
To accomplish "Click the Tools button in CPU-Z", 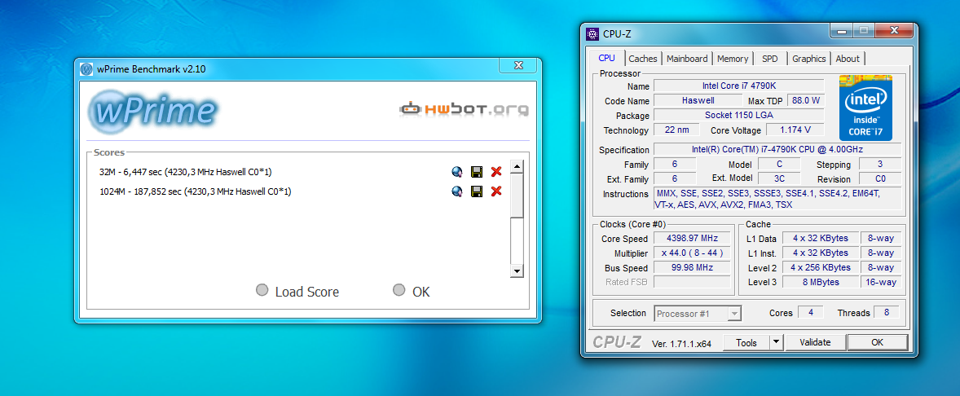I will [746, 342].
